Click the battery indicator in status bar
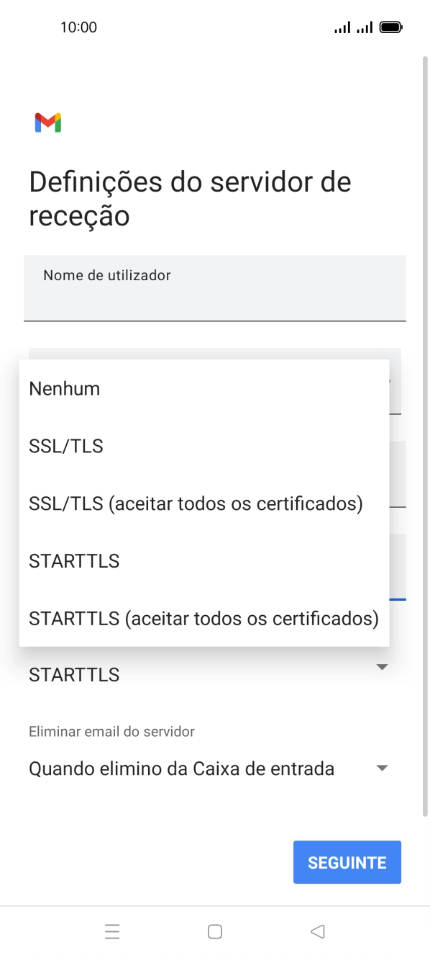Viewport: 430px width, 958px height. pos(391,27)
